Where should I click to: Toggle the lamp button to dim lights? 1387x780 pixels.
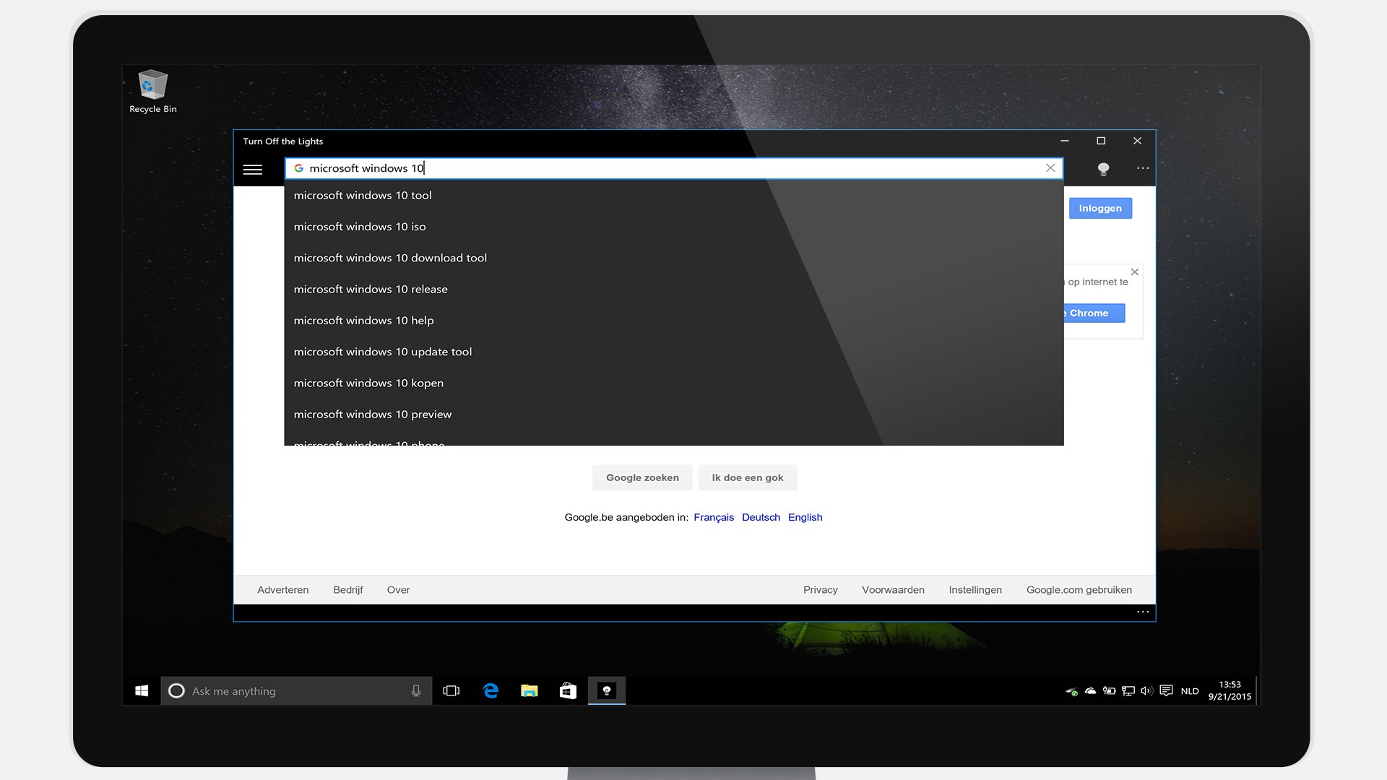pos(1103,169)
